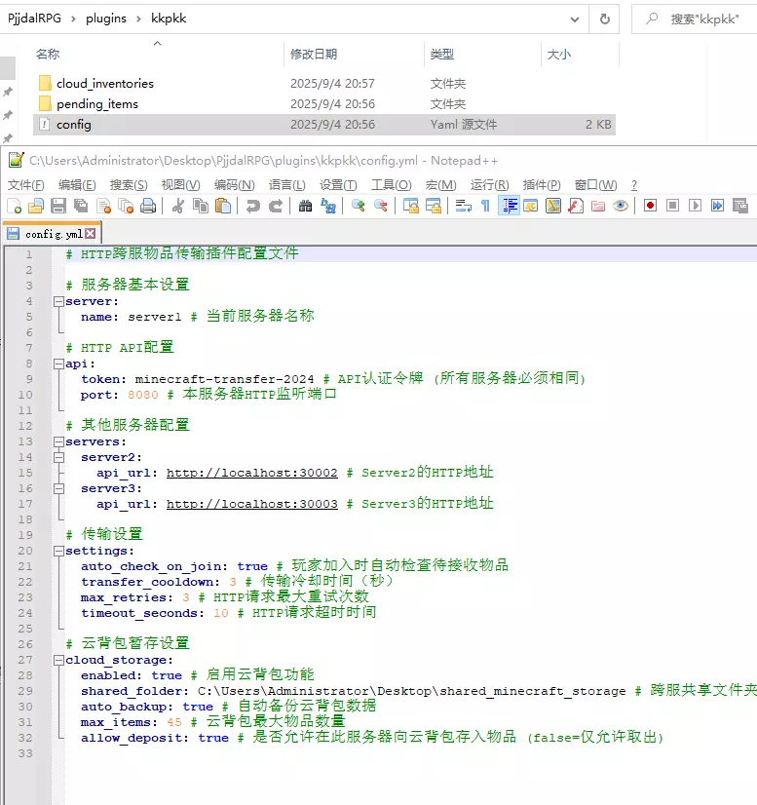
Task: Click the Zoom In magnifier icon
Action: (359, 206)
